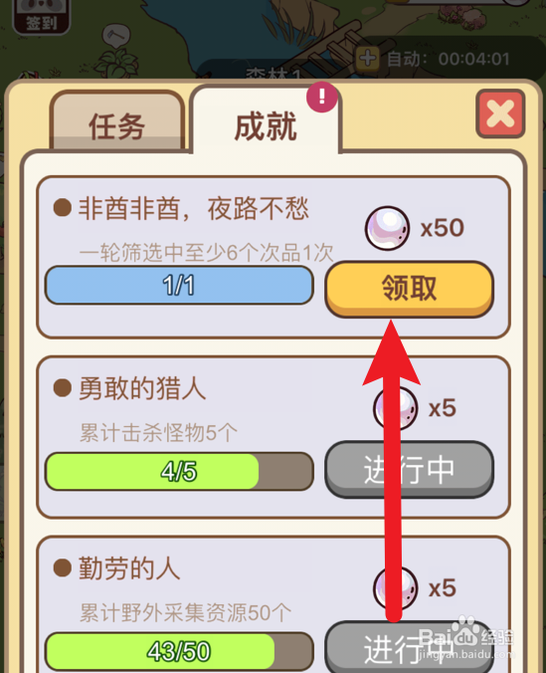Click the axe speech bubble icon
The width and height of the screenshot is (546, 673).
(115, 36)
